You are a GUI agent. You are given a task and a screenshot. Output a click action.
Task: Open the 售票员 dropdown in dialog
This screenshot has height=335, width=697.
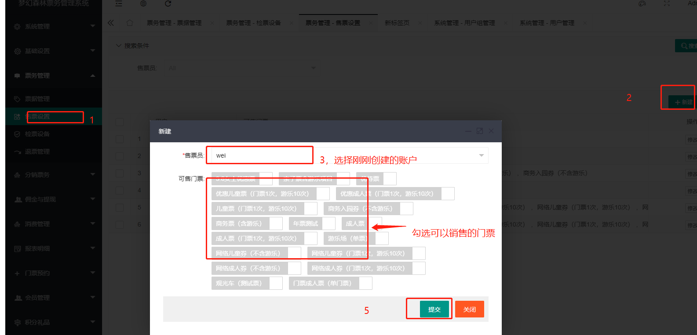[481, 155]
